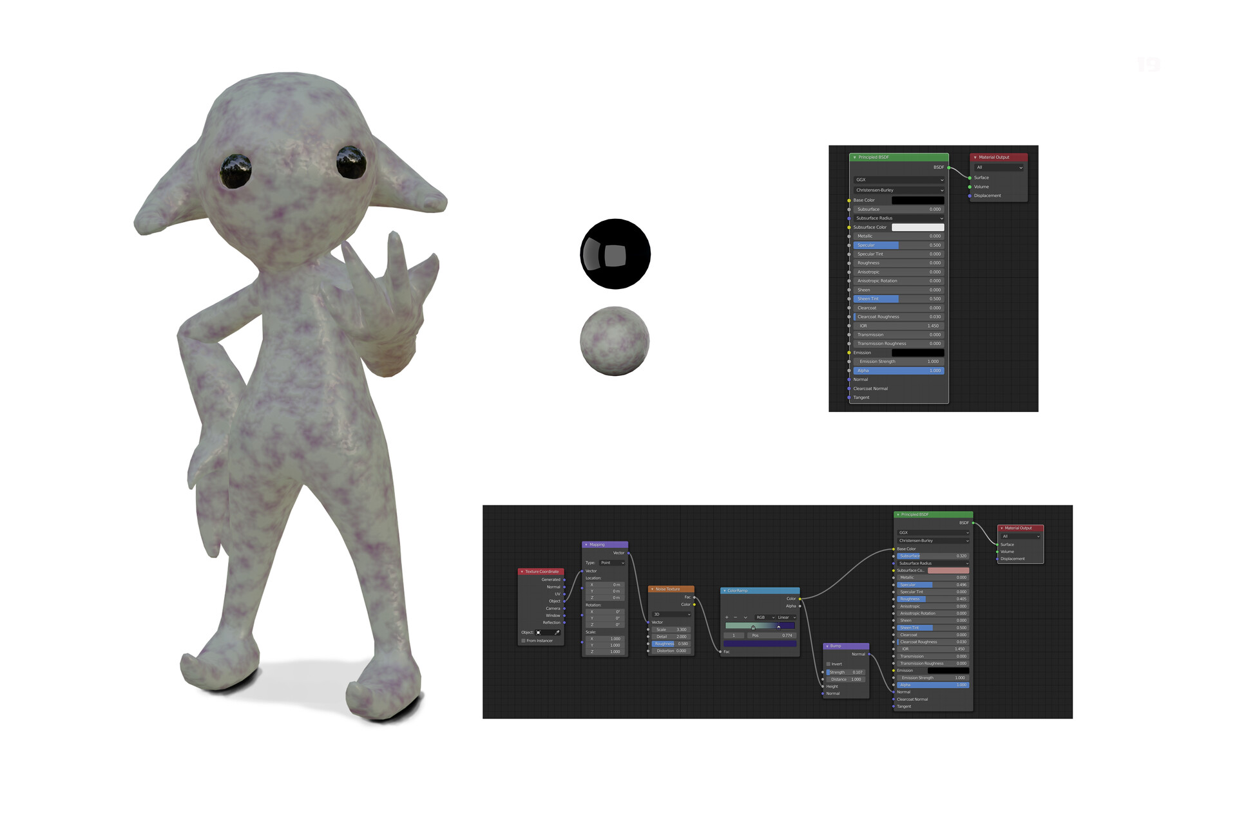Click the pink Subsurface Color swatch
The width and height of the screenshot is (1237, 824).
[948, 570]
